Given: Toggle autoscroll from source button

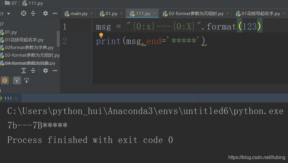Looking at the screenshot, I should click(26, 80).
